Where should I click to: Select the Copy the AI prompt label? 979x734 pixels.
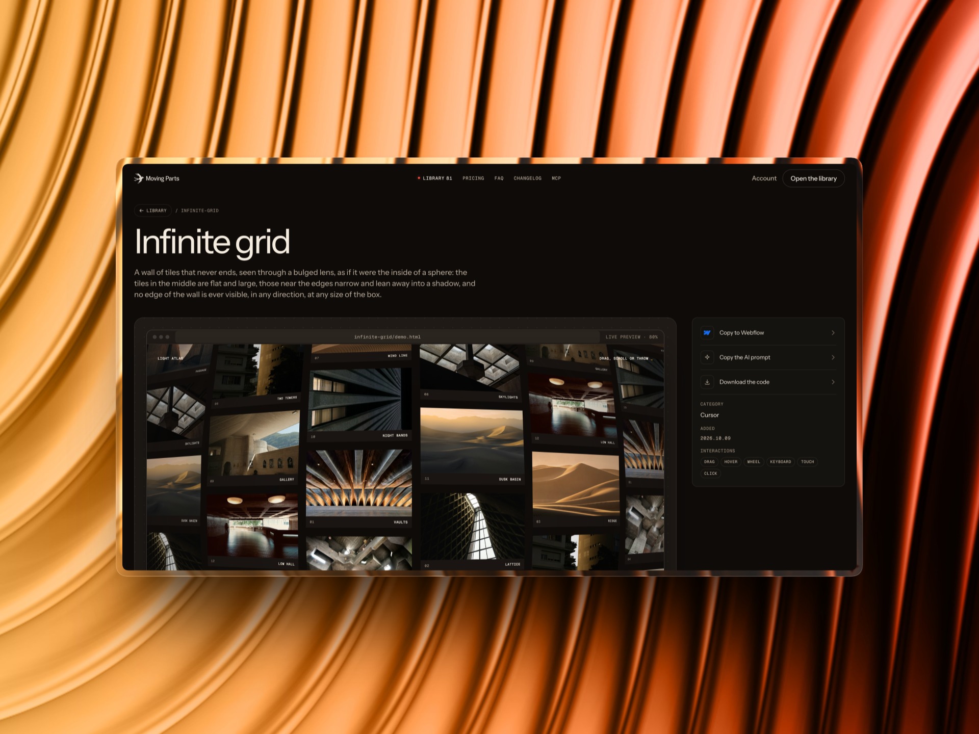coord(744,357)
